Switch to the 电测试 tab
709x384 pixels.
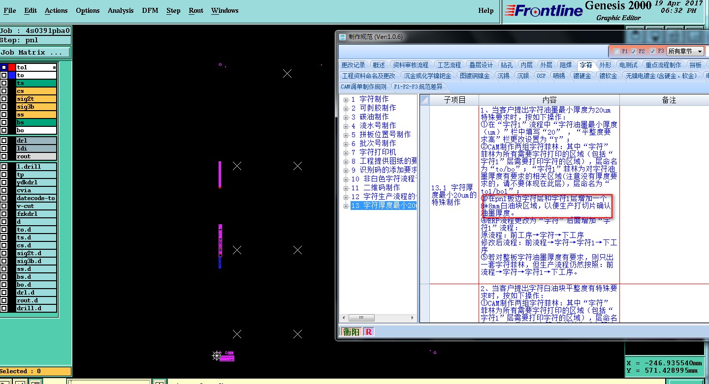[628, 65]
